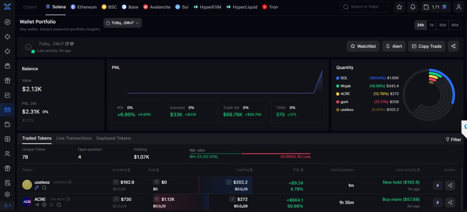Open the compass Discover icon in sidebar

coord(7,22)
